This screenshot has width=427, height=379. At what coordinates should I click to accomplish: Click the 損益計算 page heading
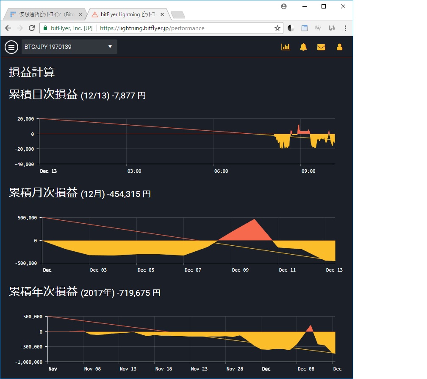click(32, 72)
